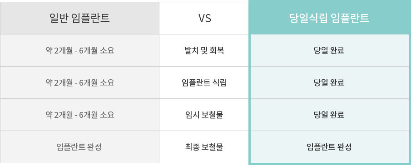Click the word 임시 in the middle column
Screen dimensions: 411x165
point(191,115)
